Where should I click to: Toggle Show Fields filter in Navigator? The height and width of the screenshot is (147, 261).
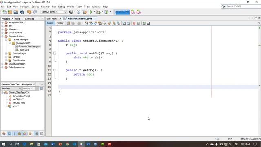(x=9, y=134)
